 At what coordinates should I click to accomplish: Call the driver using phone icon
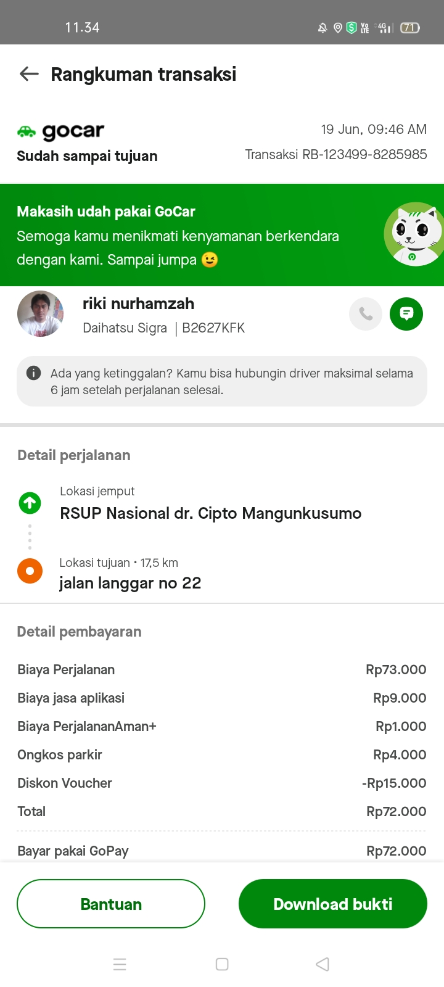[x=366, y=314]
